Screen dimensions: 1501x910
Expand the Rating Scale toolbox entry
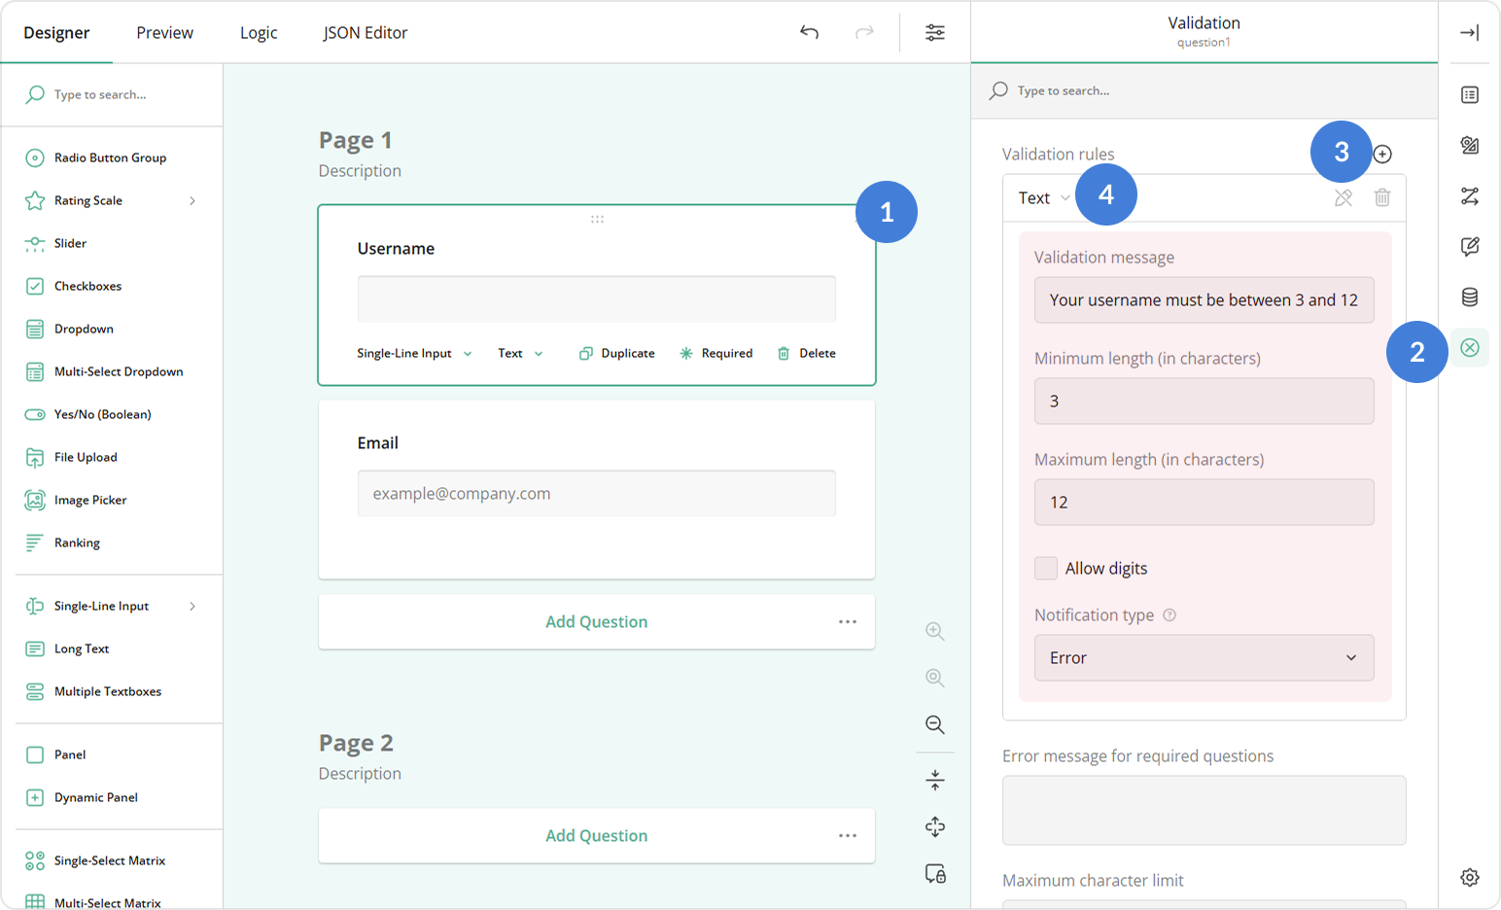pyautogui.click(x=193, y=200)
